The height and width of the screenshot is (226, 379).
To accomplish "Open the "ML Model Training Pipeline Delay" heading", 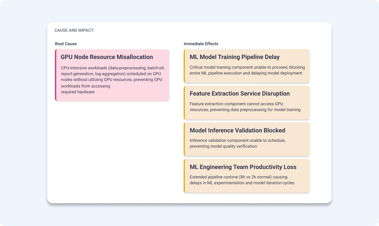I will click(x=234, y=57).
